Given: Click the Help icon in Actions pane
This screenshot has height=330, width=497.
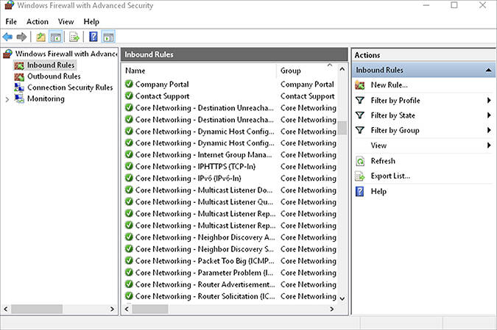Looking at the screenshot, I should (x=360, y=191).
